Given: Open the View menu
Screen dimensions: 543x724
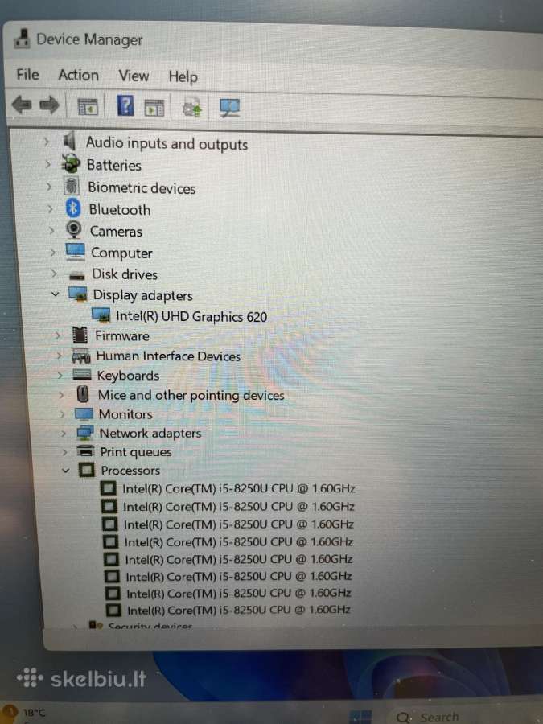Looking at the screenshot, I should [x=134, y=76].
